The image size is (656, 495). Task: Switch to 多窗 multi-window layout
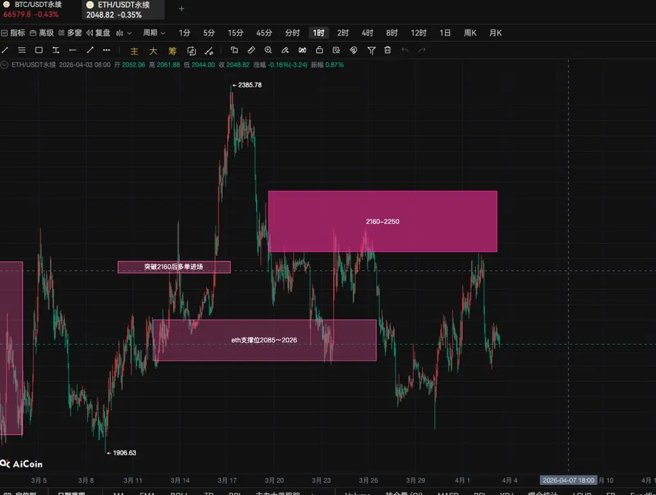[x=70, y=33]
